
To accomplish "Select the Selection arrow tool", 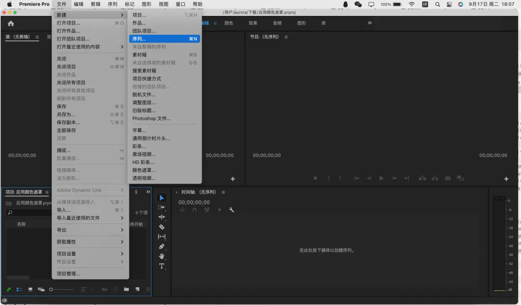I will pyautogui.click(x=162, y=198).
